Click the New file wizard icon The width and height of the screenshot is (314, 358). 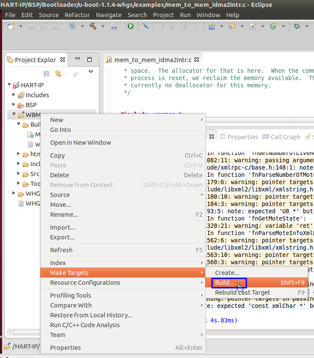tap(11, 27)
